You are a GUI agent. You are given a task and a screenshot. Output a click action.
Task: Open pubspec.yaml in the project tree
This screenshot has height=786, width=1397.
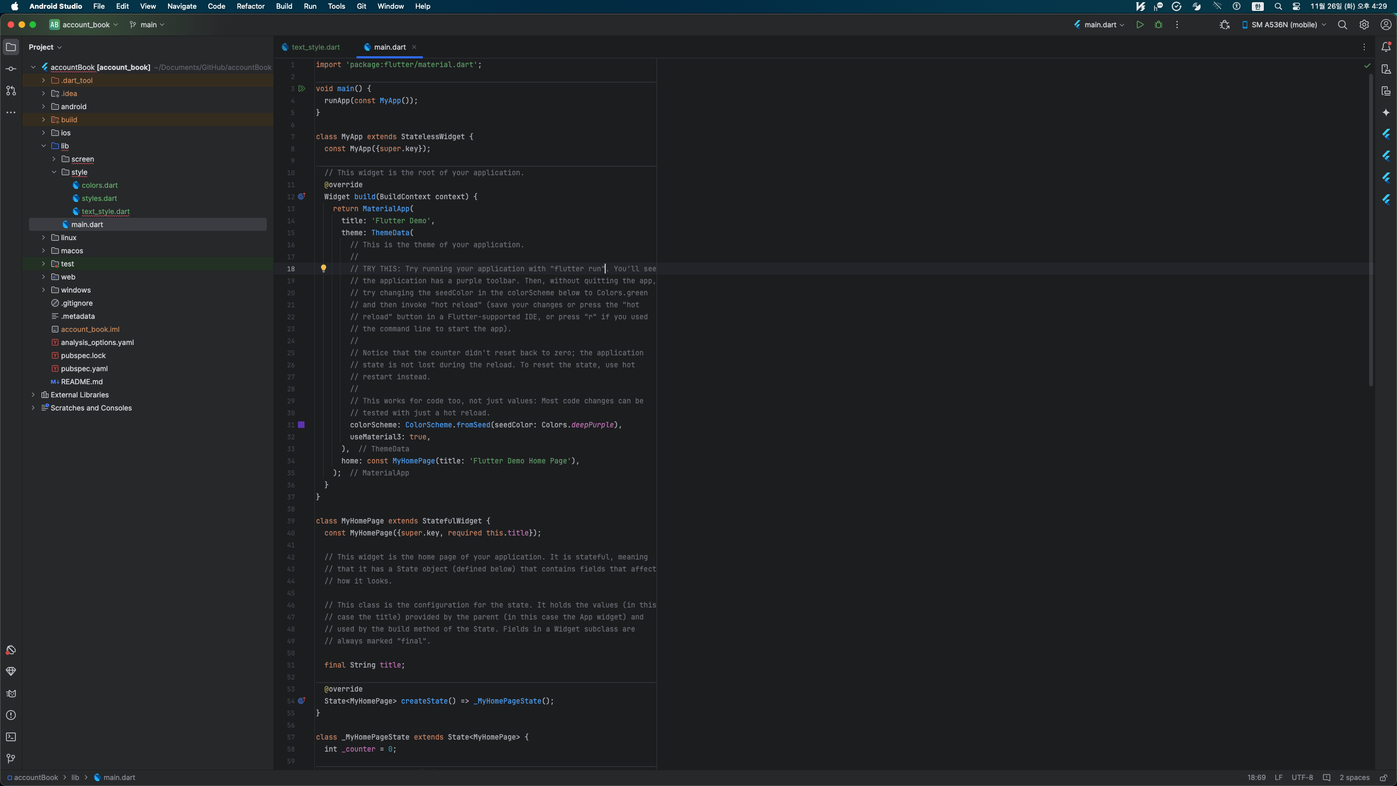(x=84, y=368)
